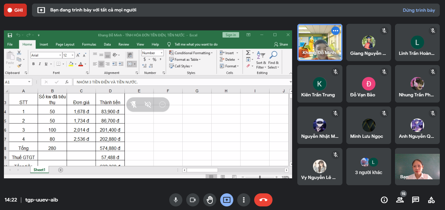Select Linh Trần Hoàng participant tile
445x210 pixels.
pyautogui.click(x=417, y=42)
